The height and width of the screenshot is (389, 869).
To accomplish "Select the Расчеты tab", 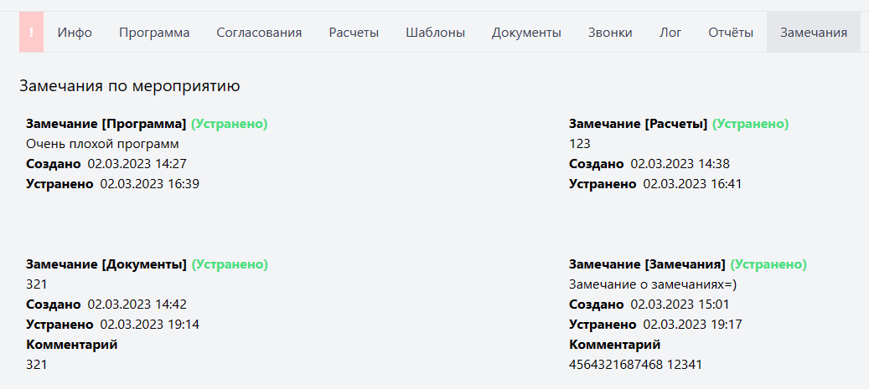I will click(x=354, y=33).
